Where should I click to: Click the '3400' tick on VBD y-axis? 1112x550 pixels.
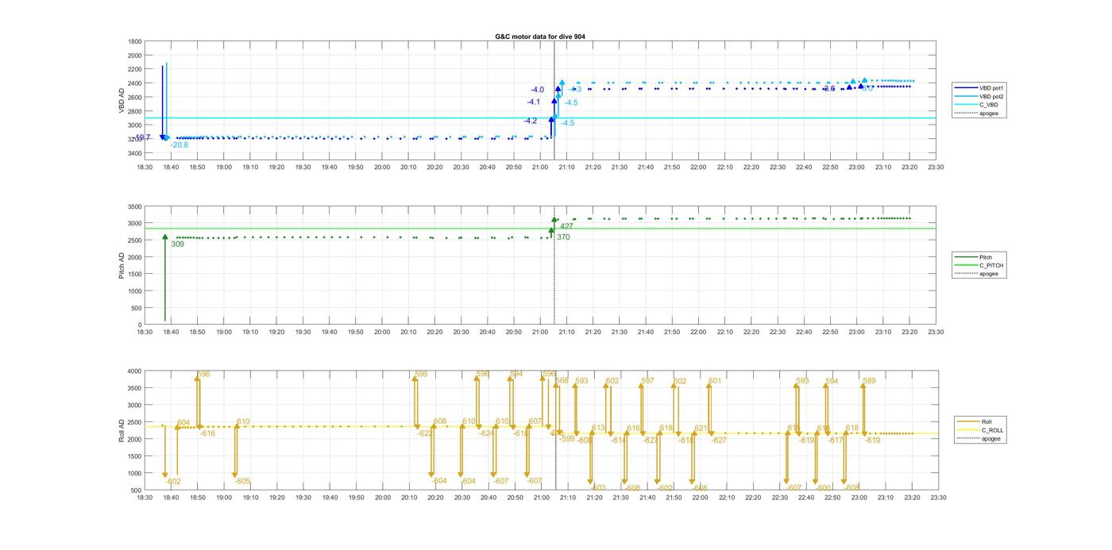135,152
